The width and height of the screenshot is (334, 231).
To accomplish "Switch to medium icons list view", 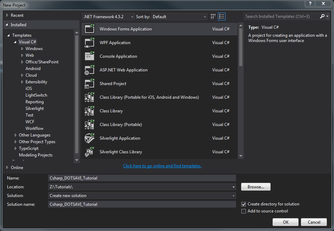I will click(x=222, y=16).
